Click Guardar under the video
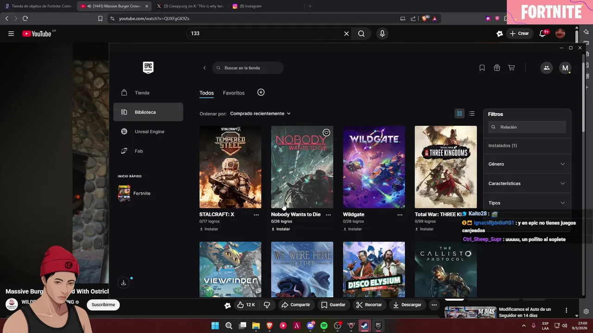 pyautogui.click(x=333, y=305)
